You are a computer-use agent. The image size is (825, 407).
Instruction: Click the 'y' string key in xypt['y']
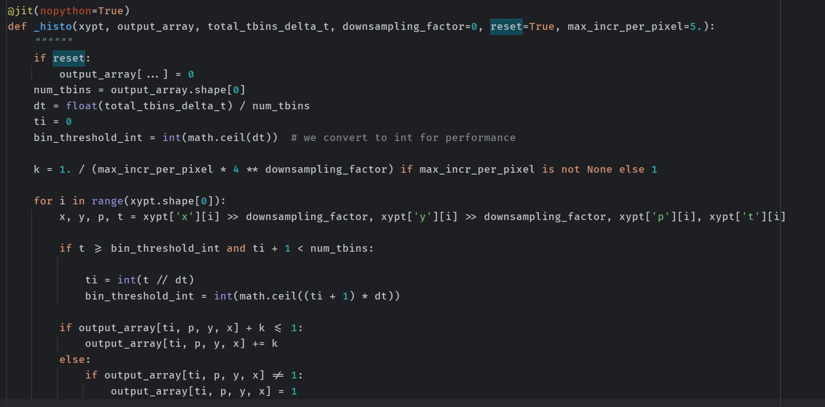[x=423, y=217]
